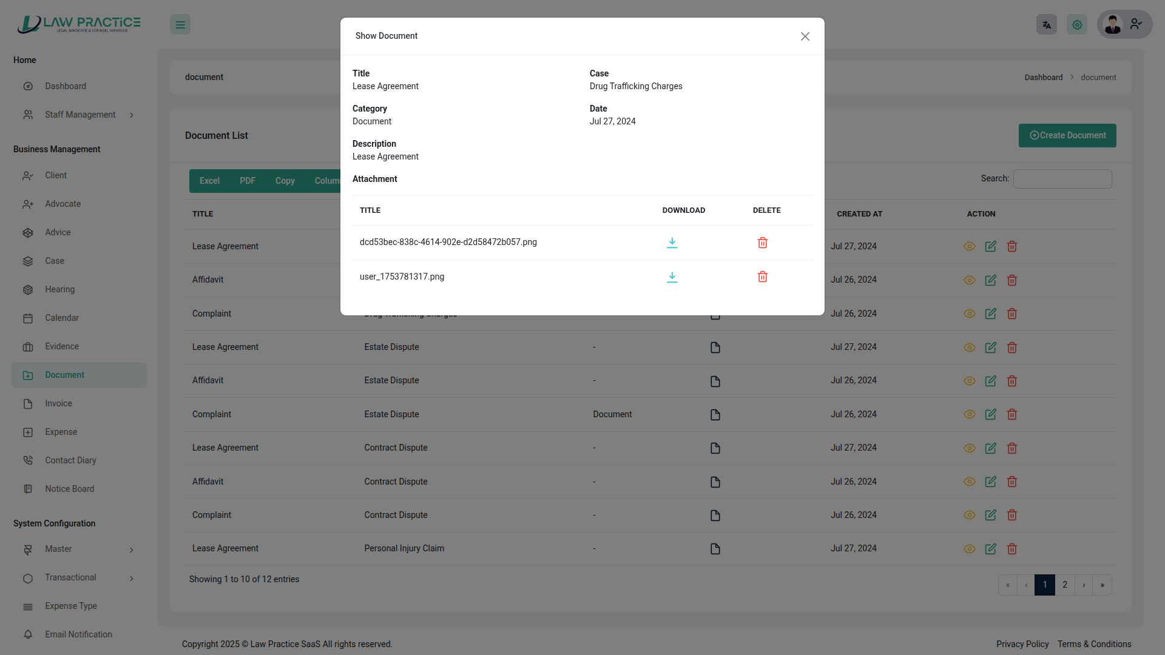Download user_1753781317.png attachment
The width and height of the screenshot is (1165, 655).
point(672,277)
